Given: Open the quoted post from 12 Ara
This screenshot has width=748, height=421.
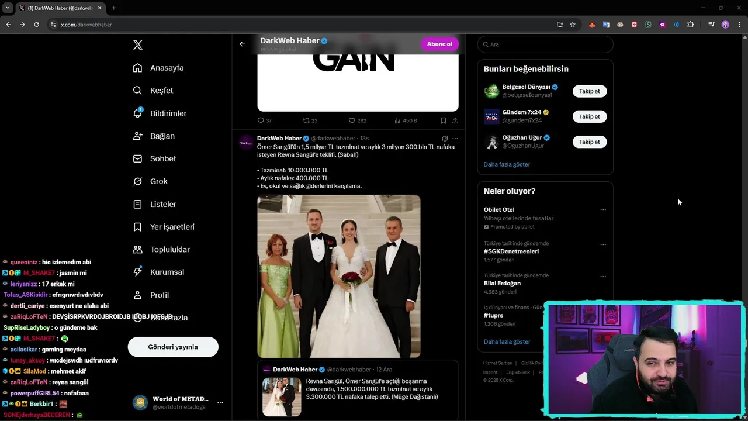Looking at the screenshot, I should click(358, 390).
